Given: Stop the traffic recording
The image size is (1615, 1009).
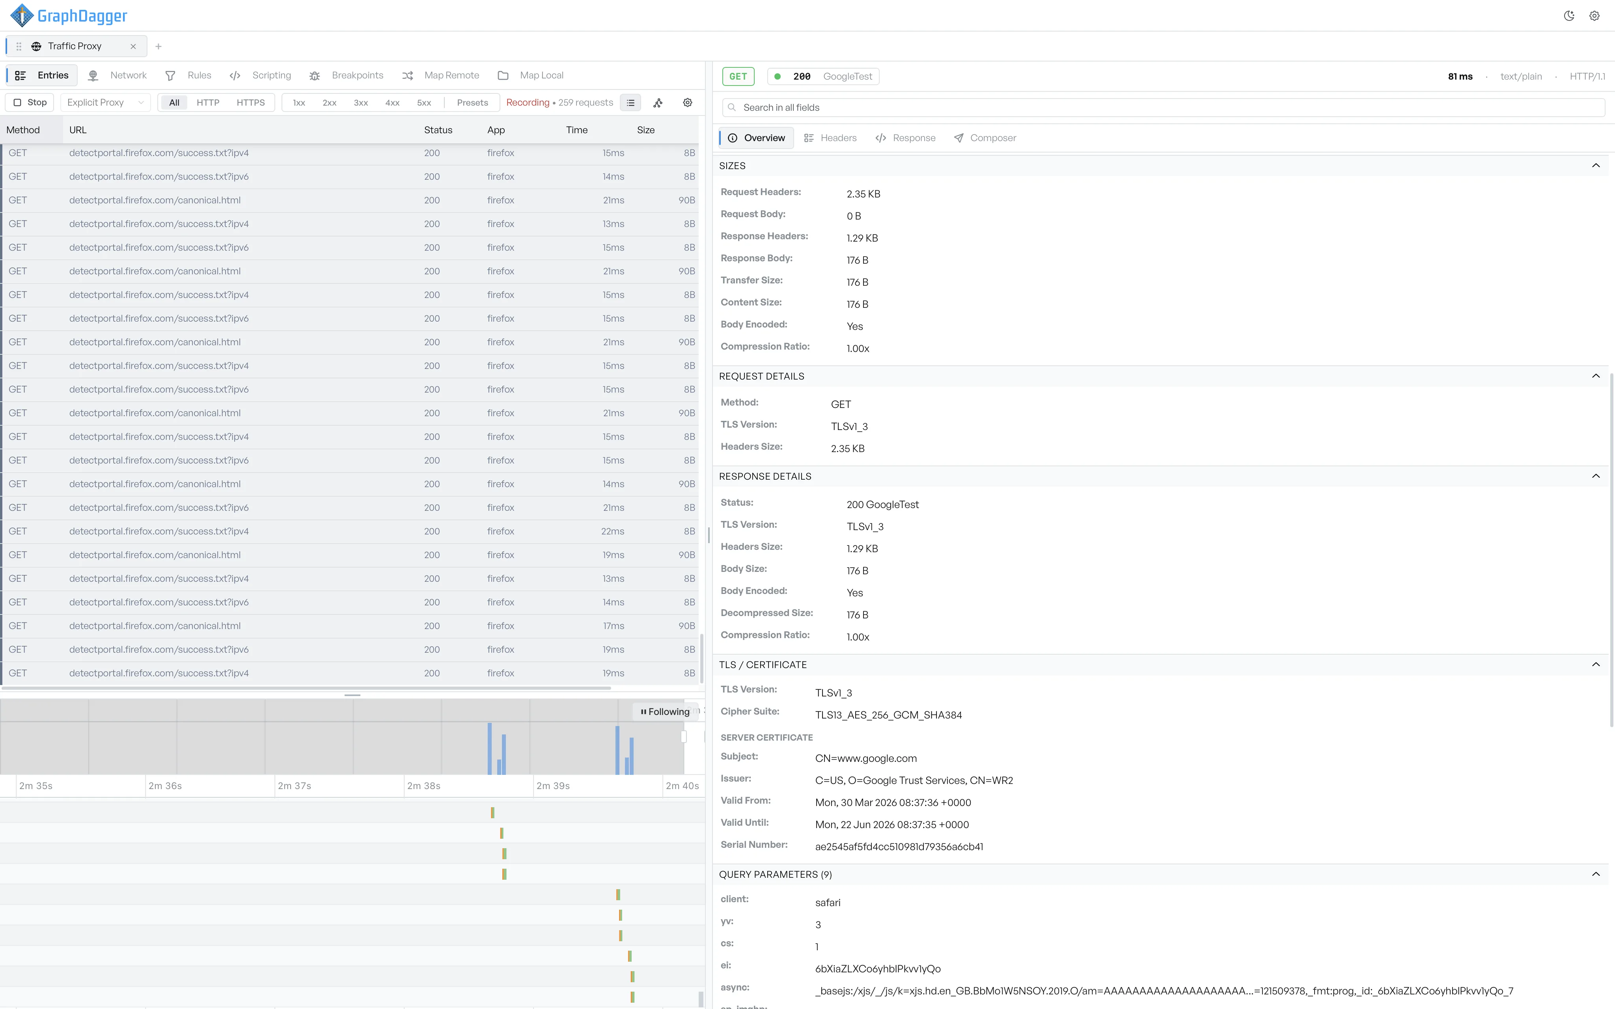Looking at the screenshot, I should coord(30,102).
